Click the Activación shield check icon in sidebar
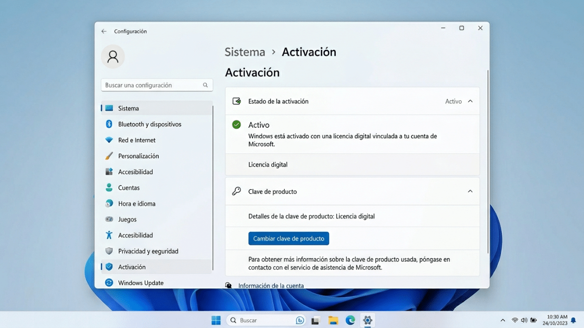 [x=109, y=267]
